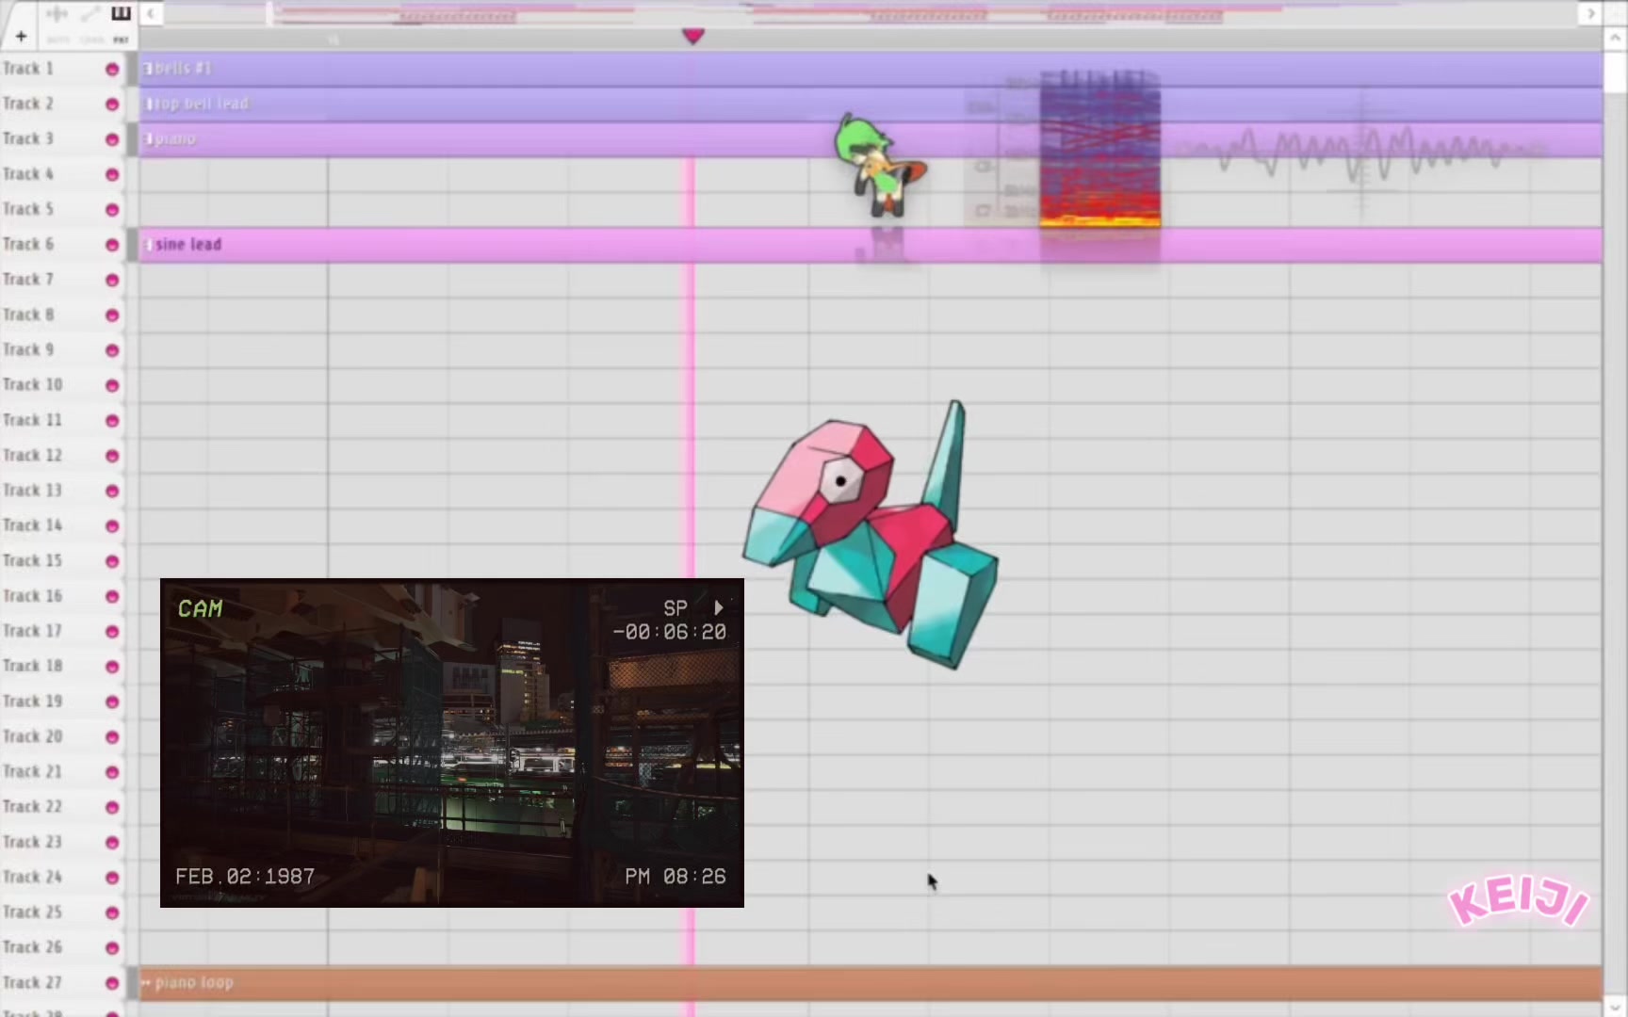Mute Track 16 with its pink LED
The height and width of the screenshot is (1017, 1628).
pyautogui.click(x=112, y=596)
